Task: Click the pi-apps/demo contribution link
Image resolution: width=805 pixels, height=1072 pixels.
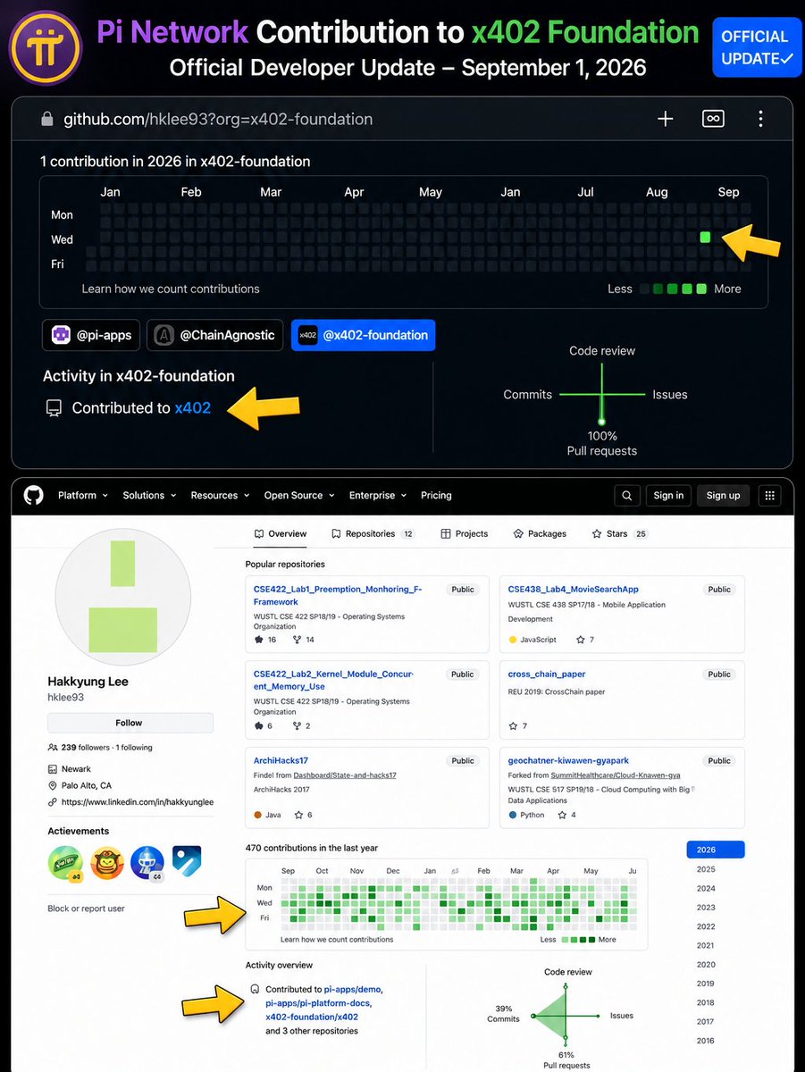Action: tap(353, 990)
